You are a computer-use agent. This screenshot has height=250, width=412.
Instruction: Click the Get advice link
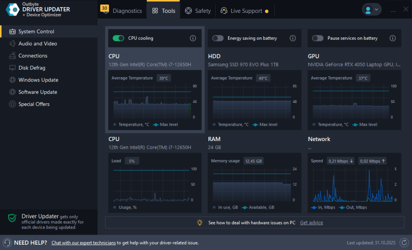tap(311, 223)
